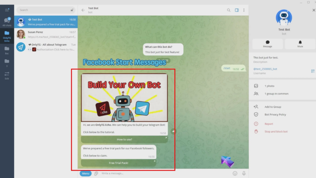This screenshot has width=316, height=178.
Task: Select the microphone icon for voice message
Action: [244, 173]
